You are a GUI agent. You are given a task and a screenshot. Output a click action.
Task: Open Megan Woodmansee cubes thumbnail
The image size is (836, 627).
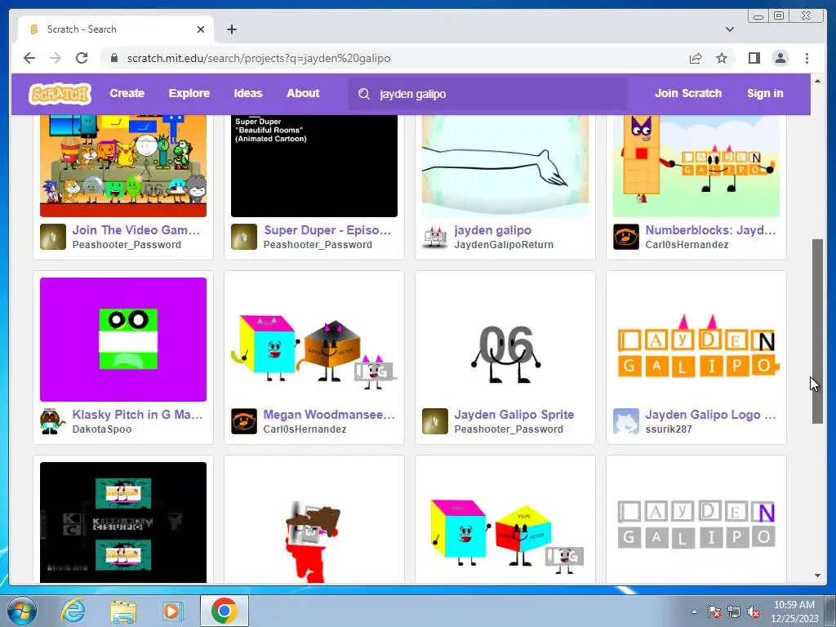click(314, 339)
